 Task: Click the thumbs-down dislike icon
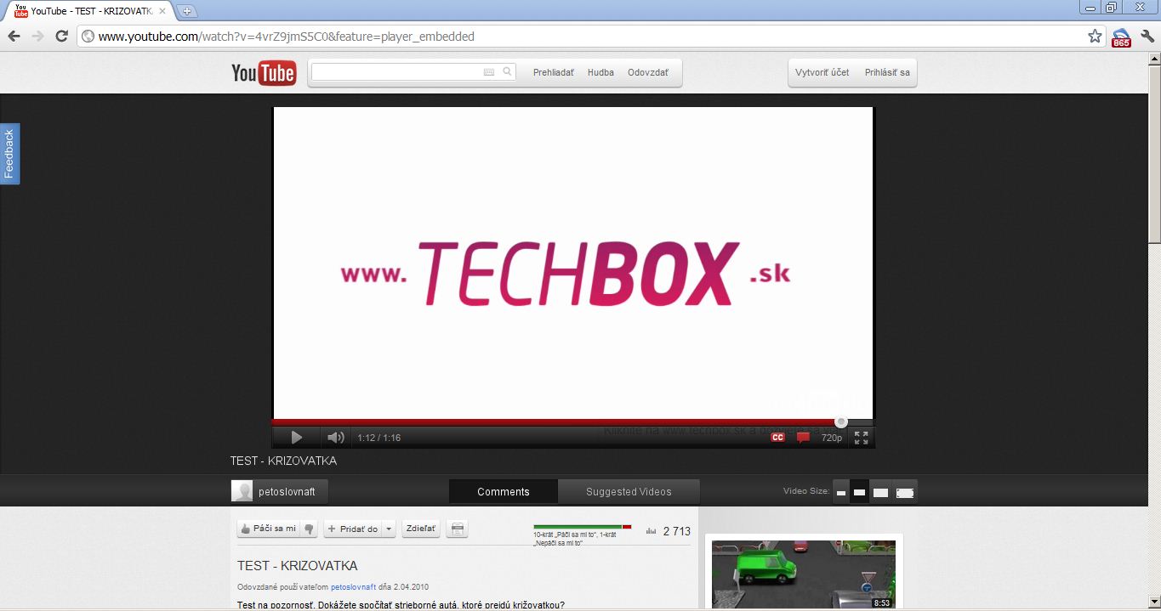310,529
